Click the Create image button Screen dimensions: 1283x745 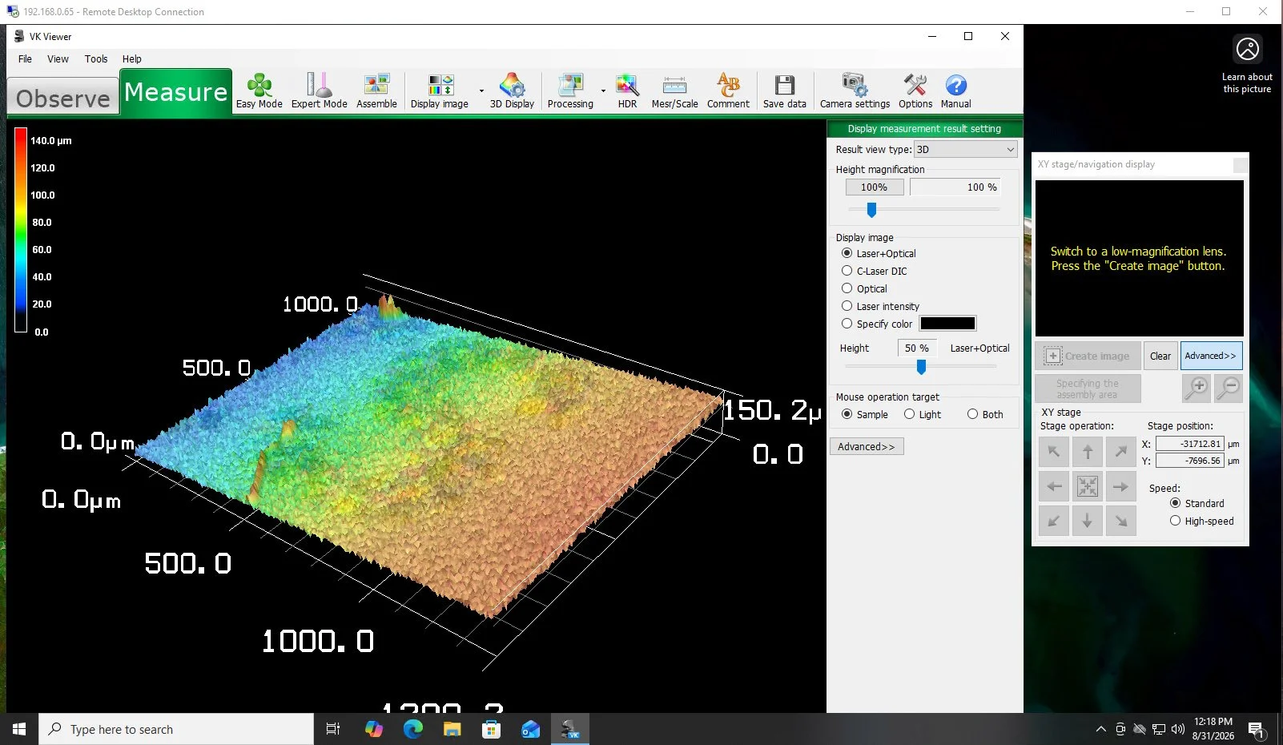(x=1088, y=356)
